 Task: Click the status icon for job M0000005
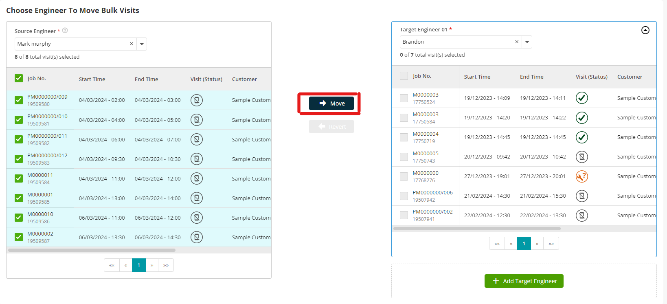point(582,157)
